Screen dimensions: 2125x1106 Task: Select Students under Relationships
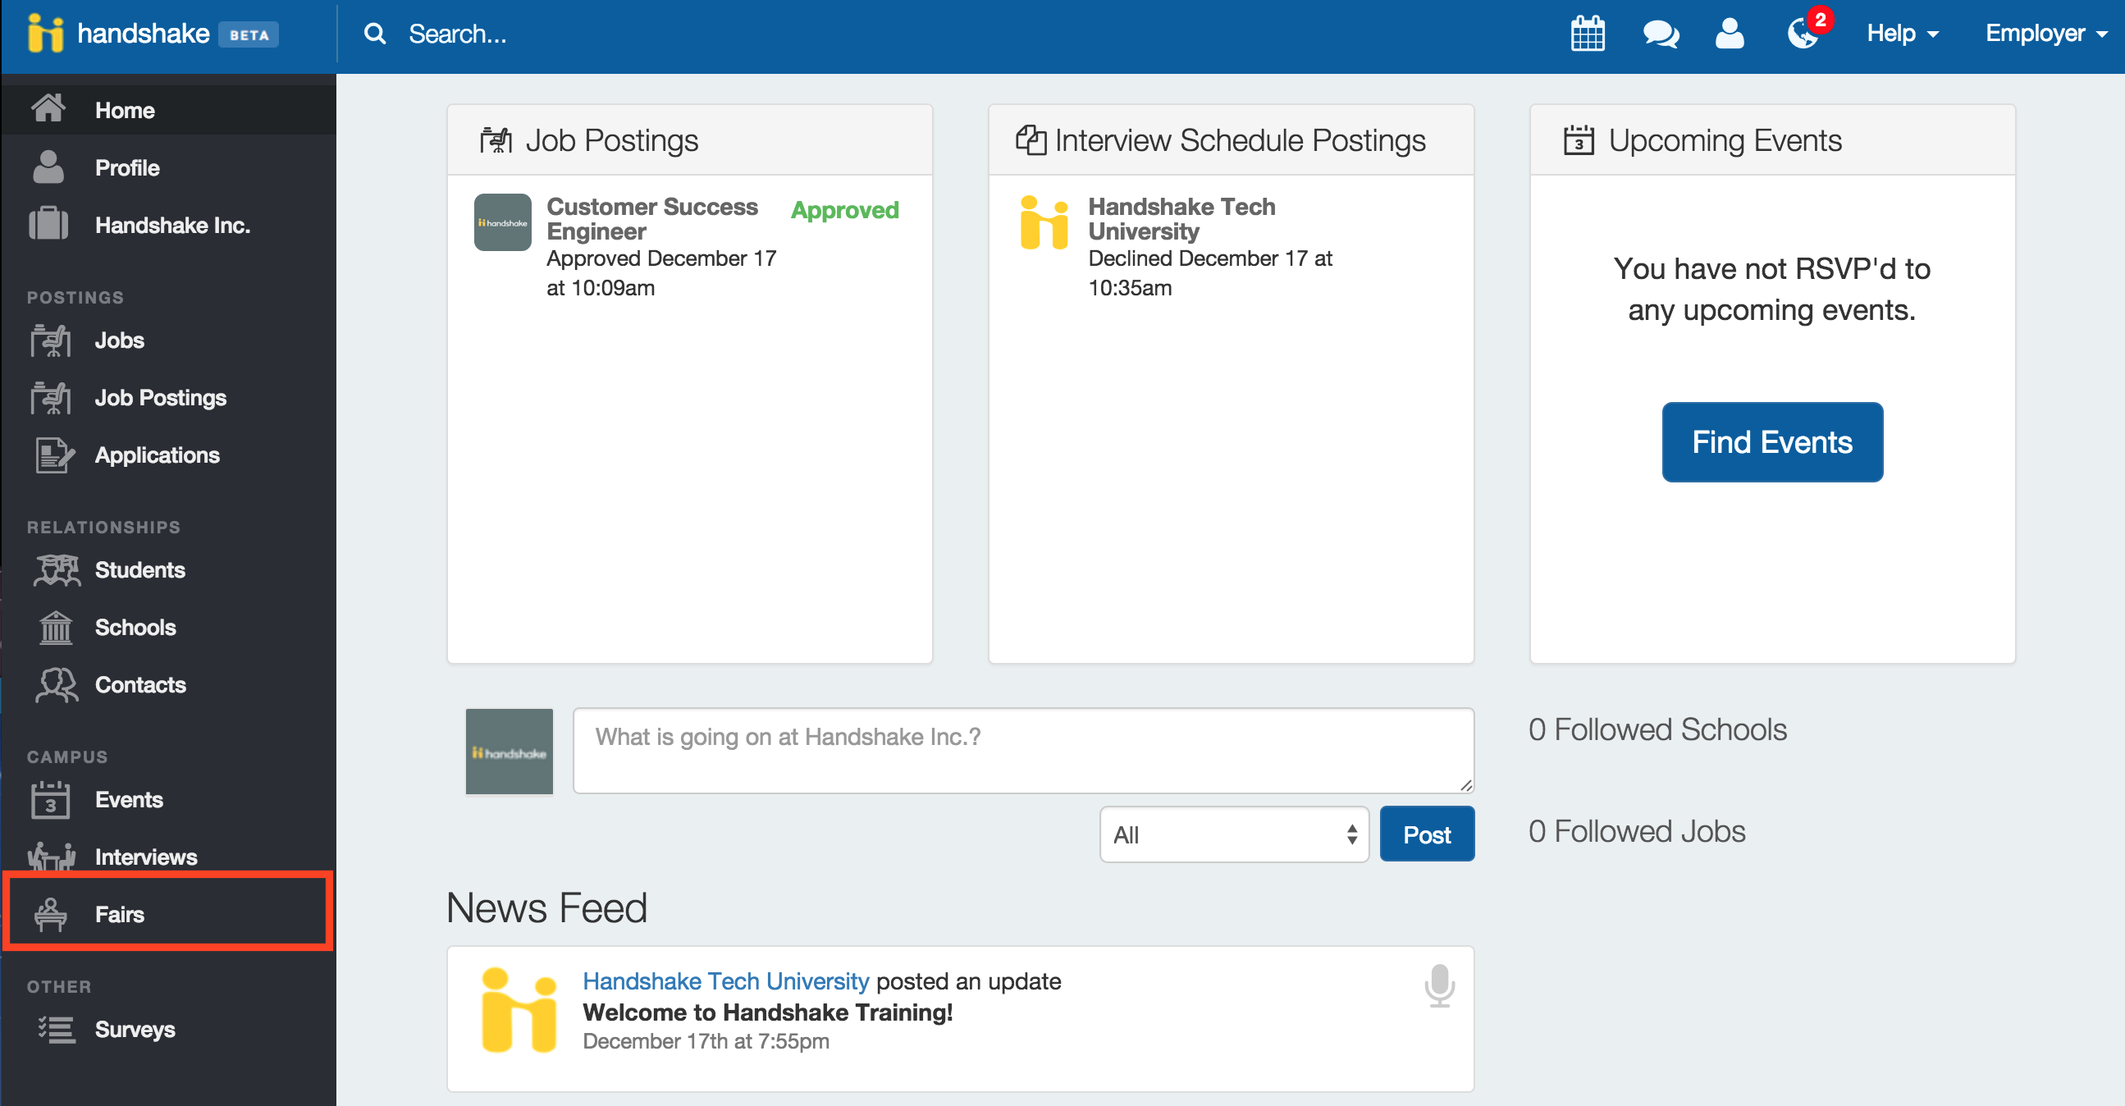click(x=139, y=570)
